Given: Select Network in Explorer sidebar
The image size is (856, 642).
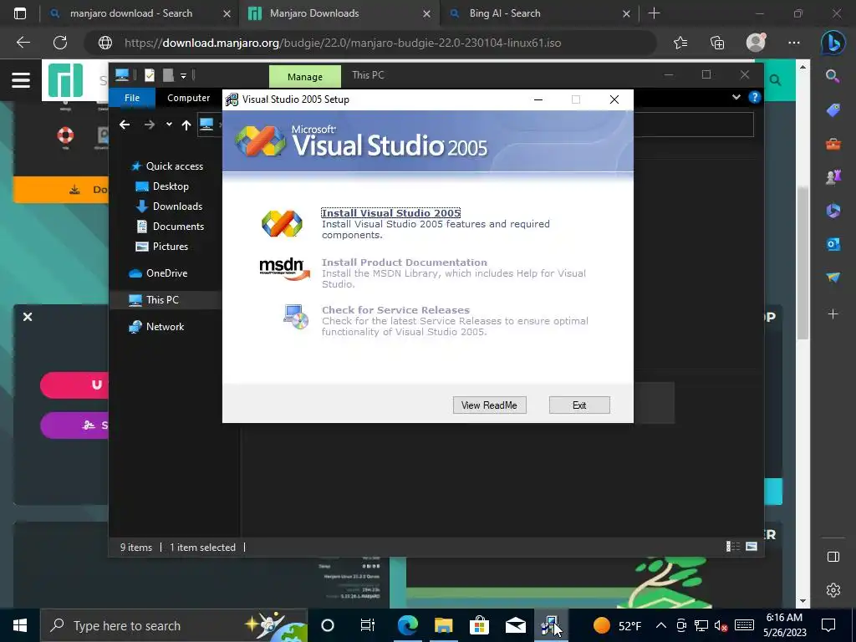Looking at the screenshot, I should pyautogui.click(x=156, y=327).
